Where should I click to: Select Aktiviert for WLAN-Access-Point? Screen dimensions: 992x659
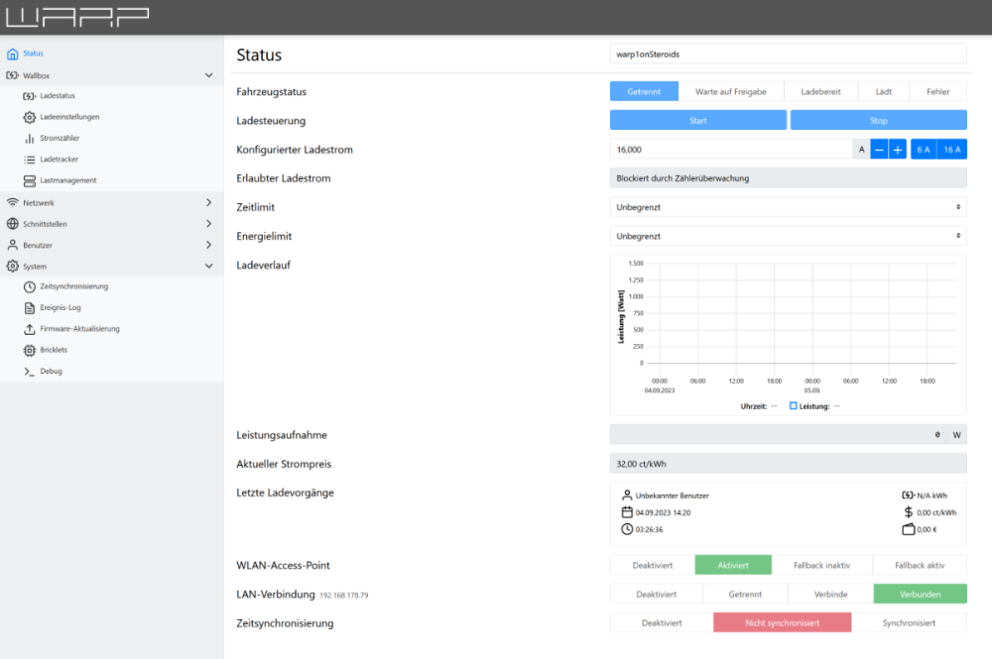coord(732,565)
